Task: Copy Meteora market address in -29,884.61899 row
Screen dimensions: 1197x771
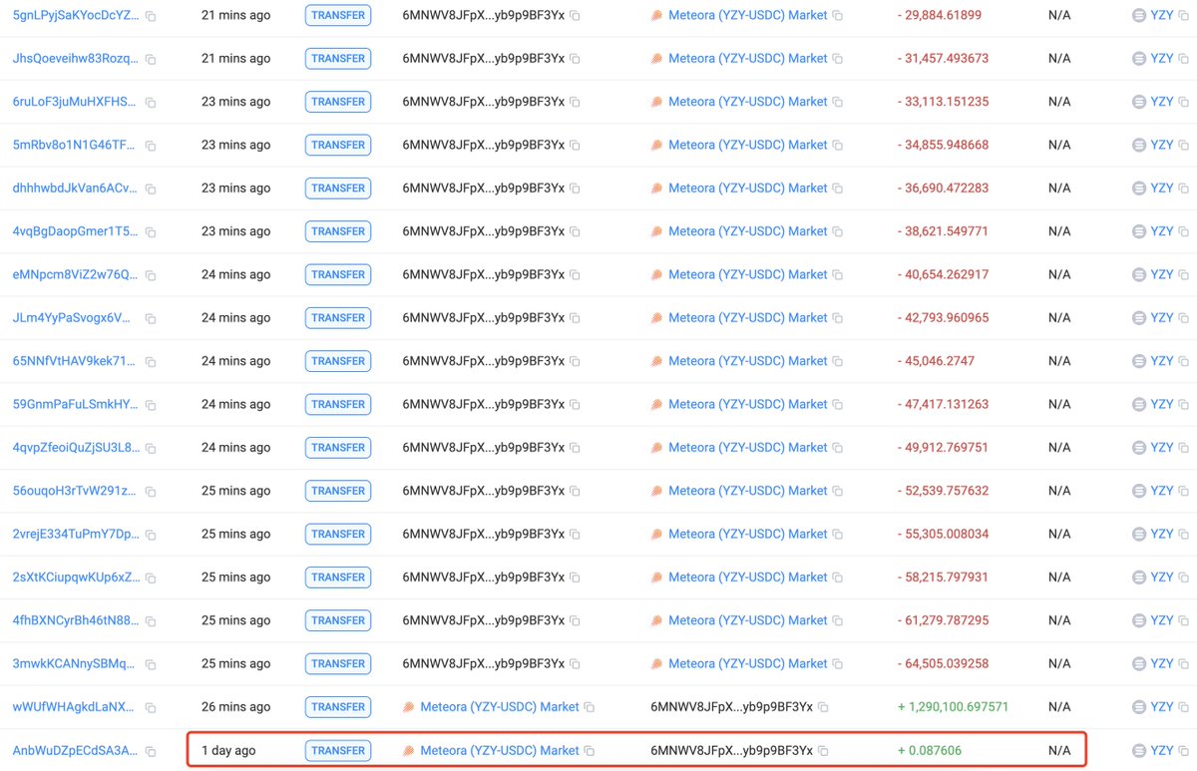Action: point(838,16)
